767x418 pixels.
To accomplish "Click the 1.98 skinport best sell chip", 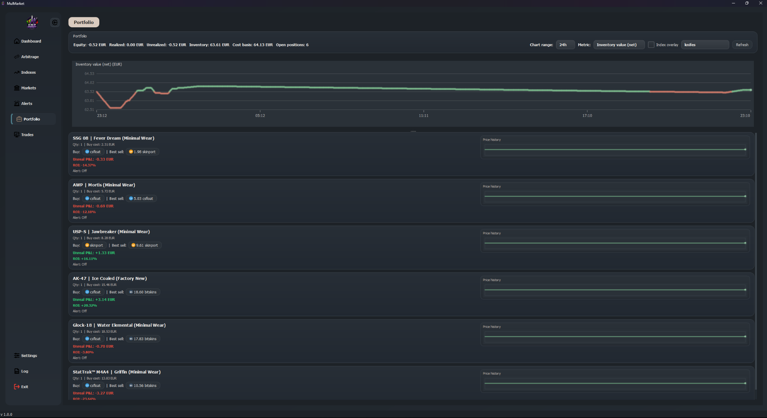I will tap(142, 152).
